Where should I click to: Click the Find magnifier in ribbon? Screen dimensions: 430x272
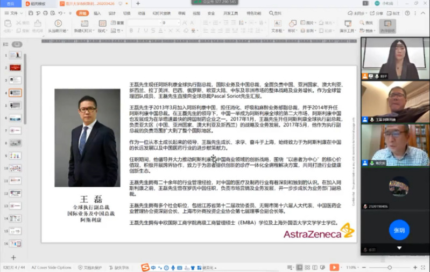(362, 23)
